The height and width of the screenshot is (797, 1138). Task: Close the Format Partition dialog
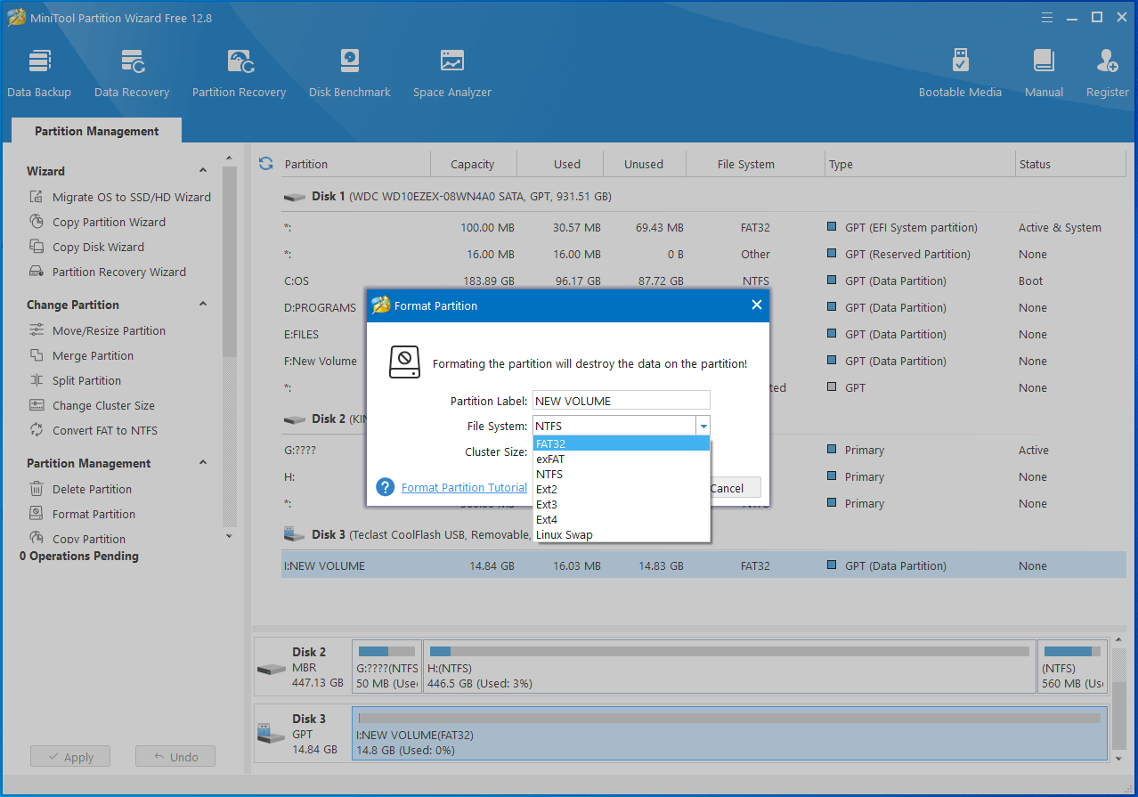coord(756,305)
